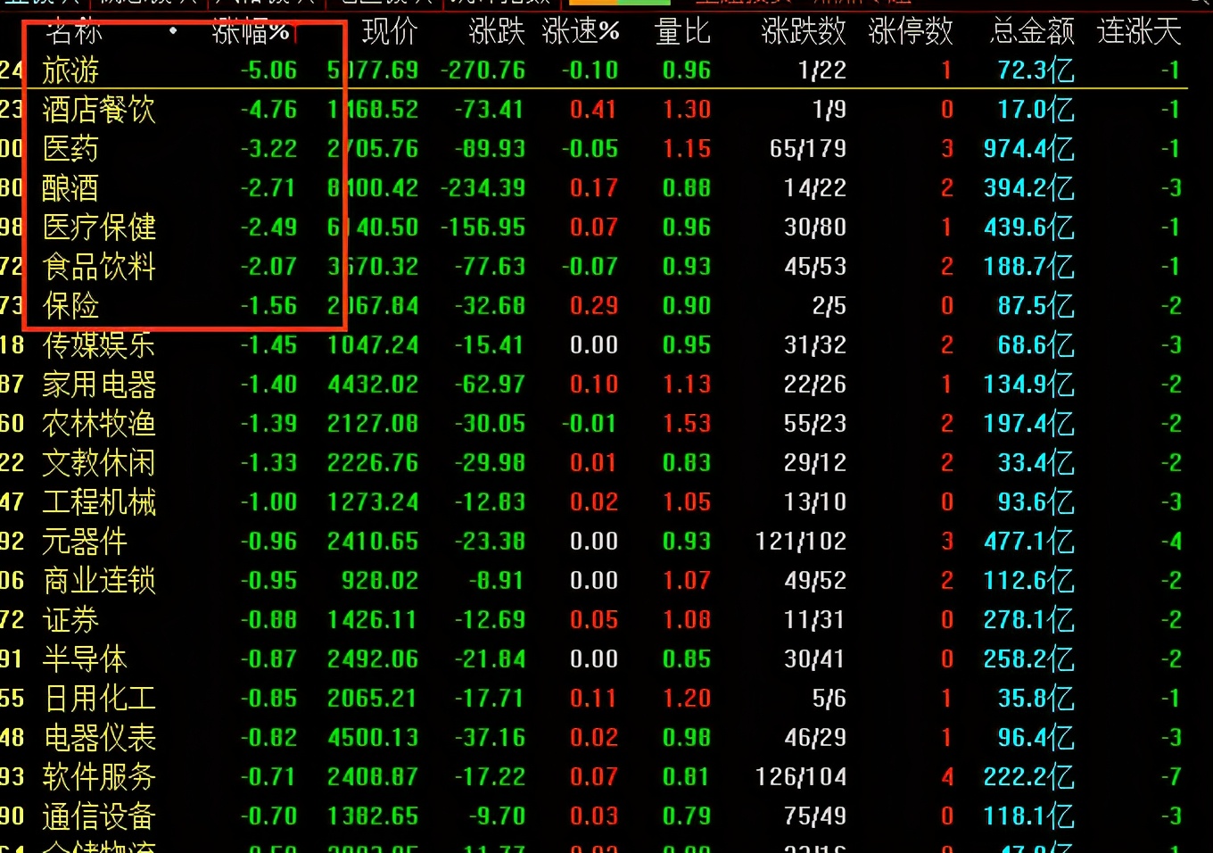Click the -7 consecutive days value
This screenshot has width=1213, height=853.
[x=1171, y=776]
